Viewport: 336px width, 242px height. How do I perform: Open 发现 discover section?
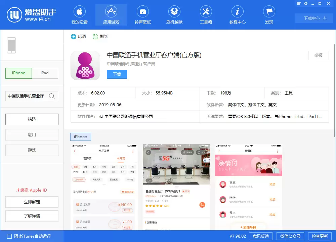[x=269, y=15]
